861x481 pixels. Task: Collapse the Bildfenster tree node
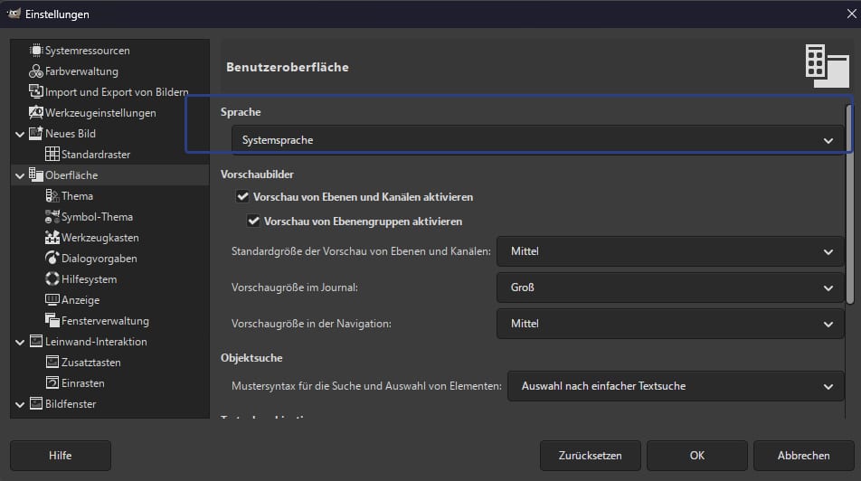coord(20,405)
